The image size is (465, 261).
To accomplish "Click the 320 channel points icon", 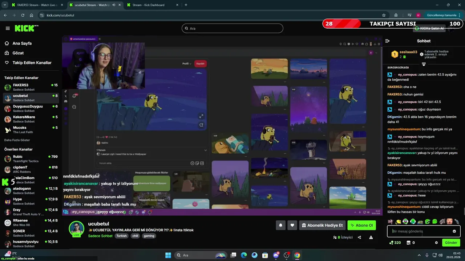I will tap(391, 243).
